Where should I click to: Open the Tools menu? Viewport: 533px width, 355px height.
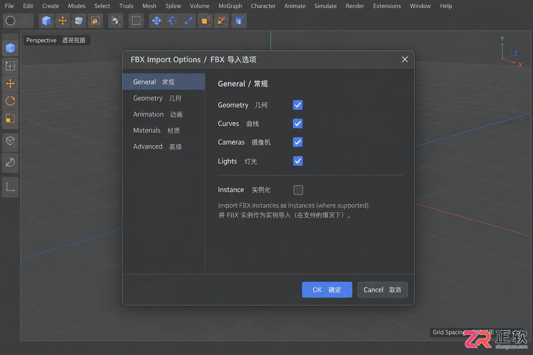(x=126, y=6)
